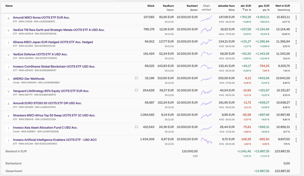304x176 pixels.
Task: Click the Bestand in EUR label
Action: [16, 151]
